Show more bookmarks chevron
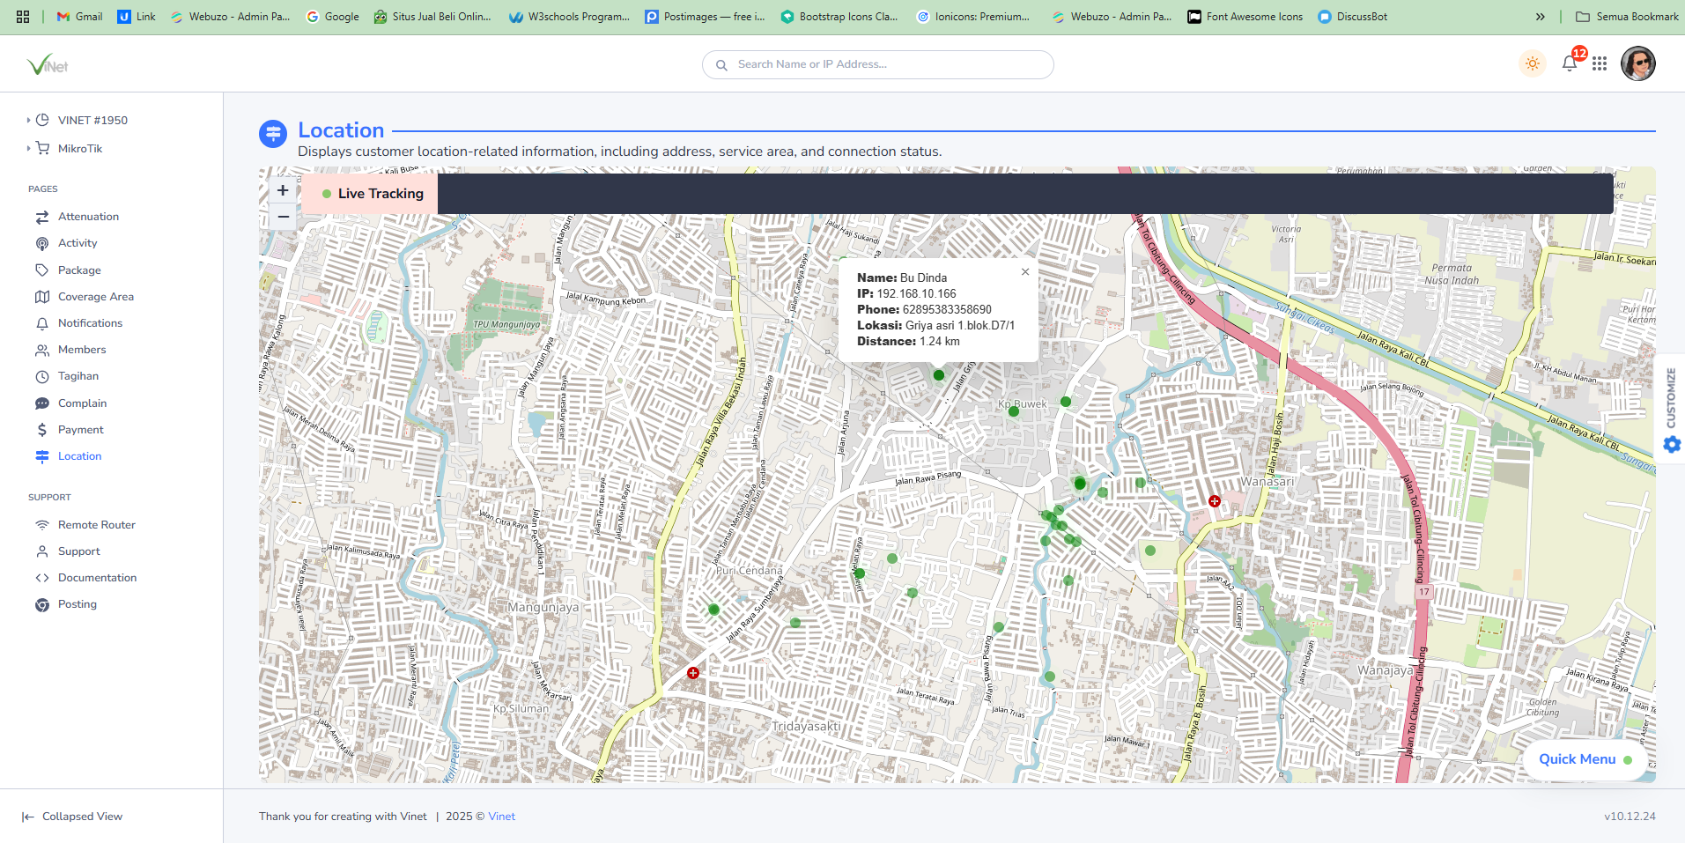 (x=1541, y=17)
